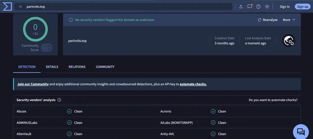Expand the More dropdown
The image size is (313, 139).
click(x=289, y=20)
